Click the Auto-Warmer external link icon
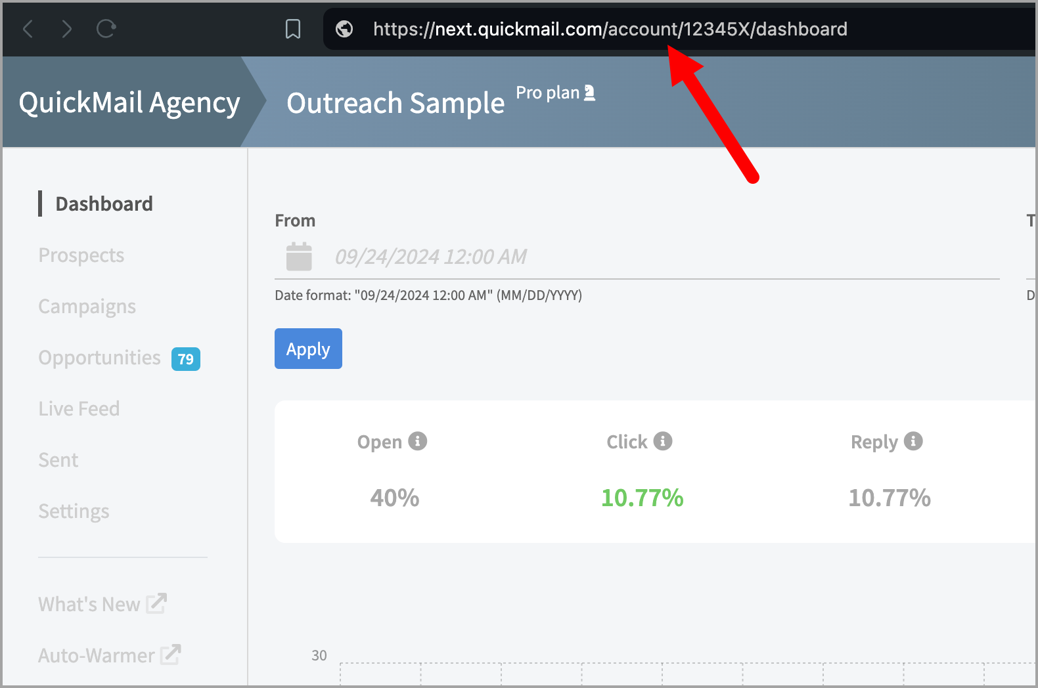The width and height of the screenshot is (1038, 688). point(171,655)
